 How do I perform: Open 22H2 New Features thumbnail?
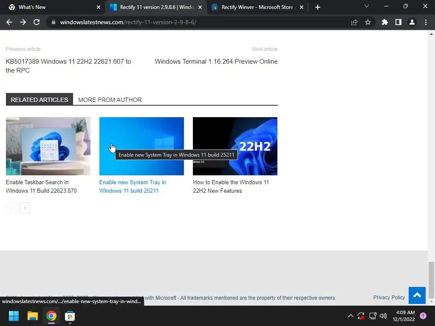click(x=235, y=146)
